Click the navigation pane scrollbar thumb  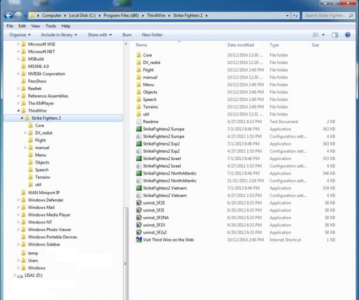point(125,253)
